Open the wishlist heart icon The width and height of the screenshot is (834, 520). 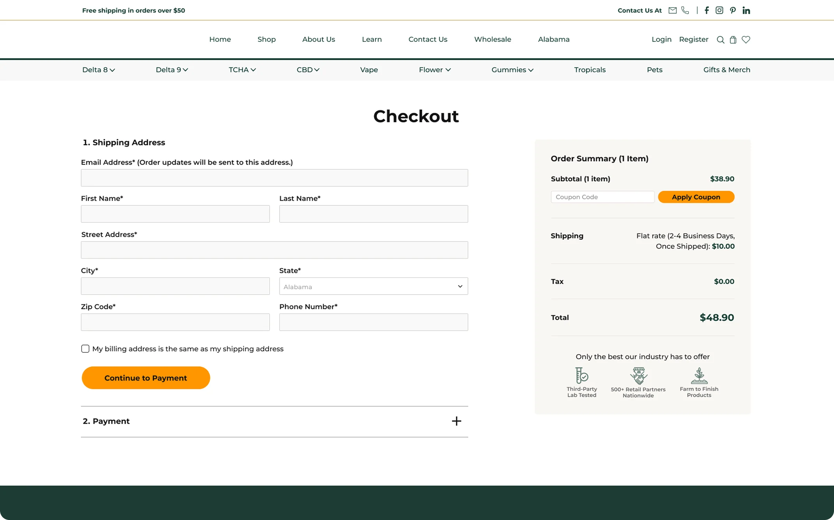pyautogui.click(x=746, y=40)
